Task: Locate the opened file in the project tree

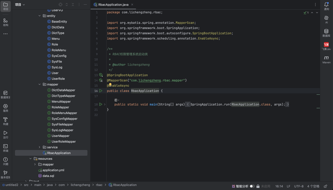Action: click(60, 5)
